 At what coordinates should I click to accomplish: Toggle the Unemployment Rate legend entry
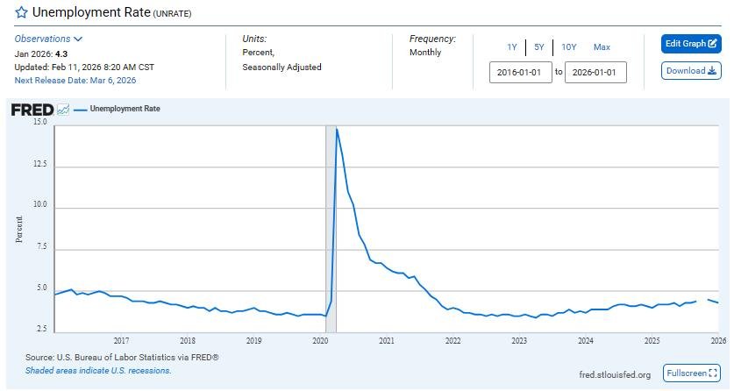(125, 110)
